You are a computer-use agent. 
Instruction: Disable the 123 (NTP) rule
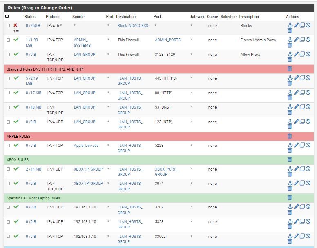point(308,121)
